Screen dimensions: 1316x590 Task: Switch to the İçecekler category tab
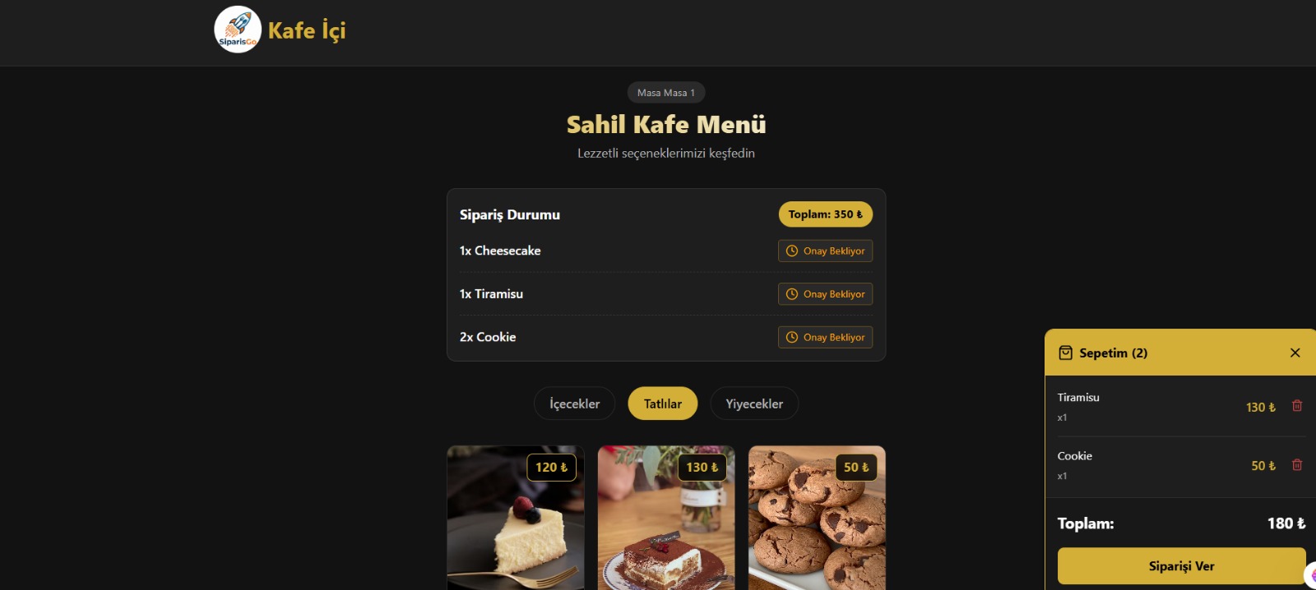575,403
